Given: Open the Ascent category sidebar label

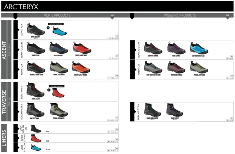Looking at the screenshot, I should click(x=4, y=50).
